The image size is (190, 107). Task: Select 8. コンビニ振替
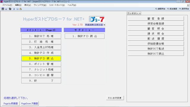click(x=41, y=75)
